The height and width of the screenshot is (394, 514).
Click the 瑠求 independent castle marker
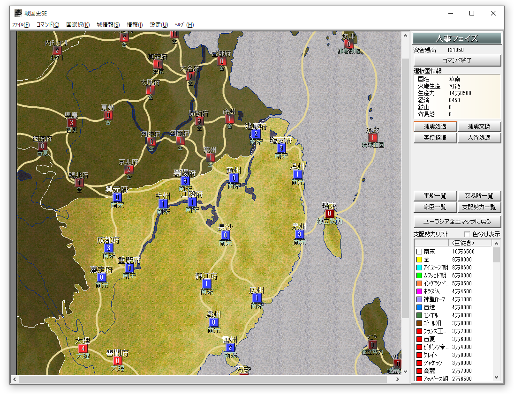tap(329, 214)
